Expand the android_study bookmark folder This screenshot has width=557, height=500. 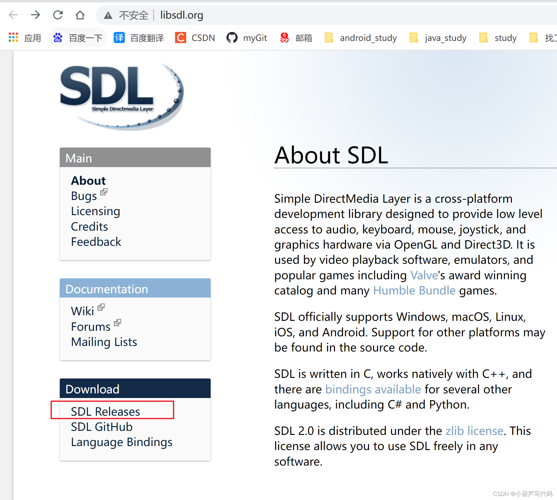pyautogui.click(x=360, y=38)
